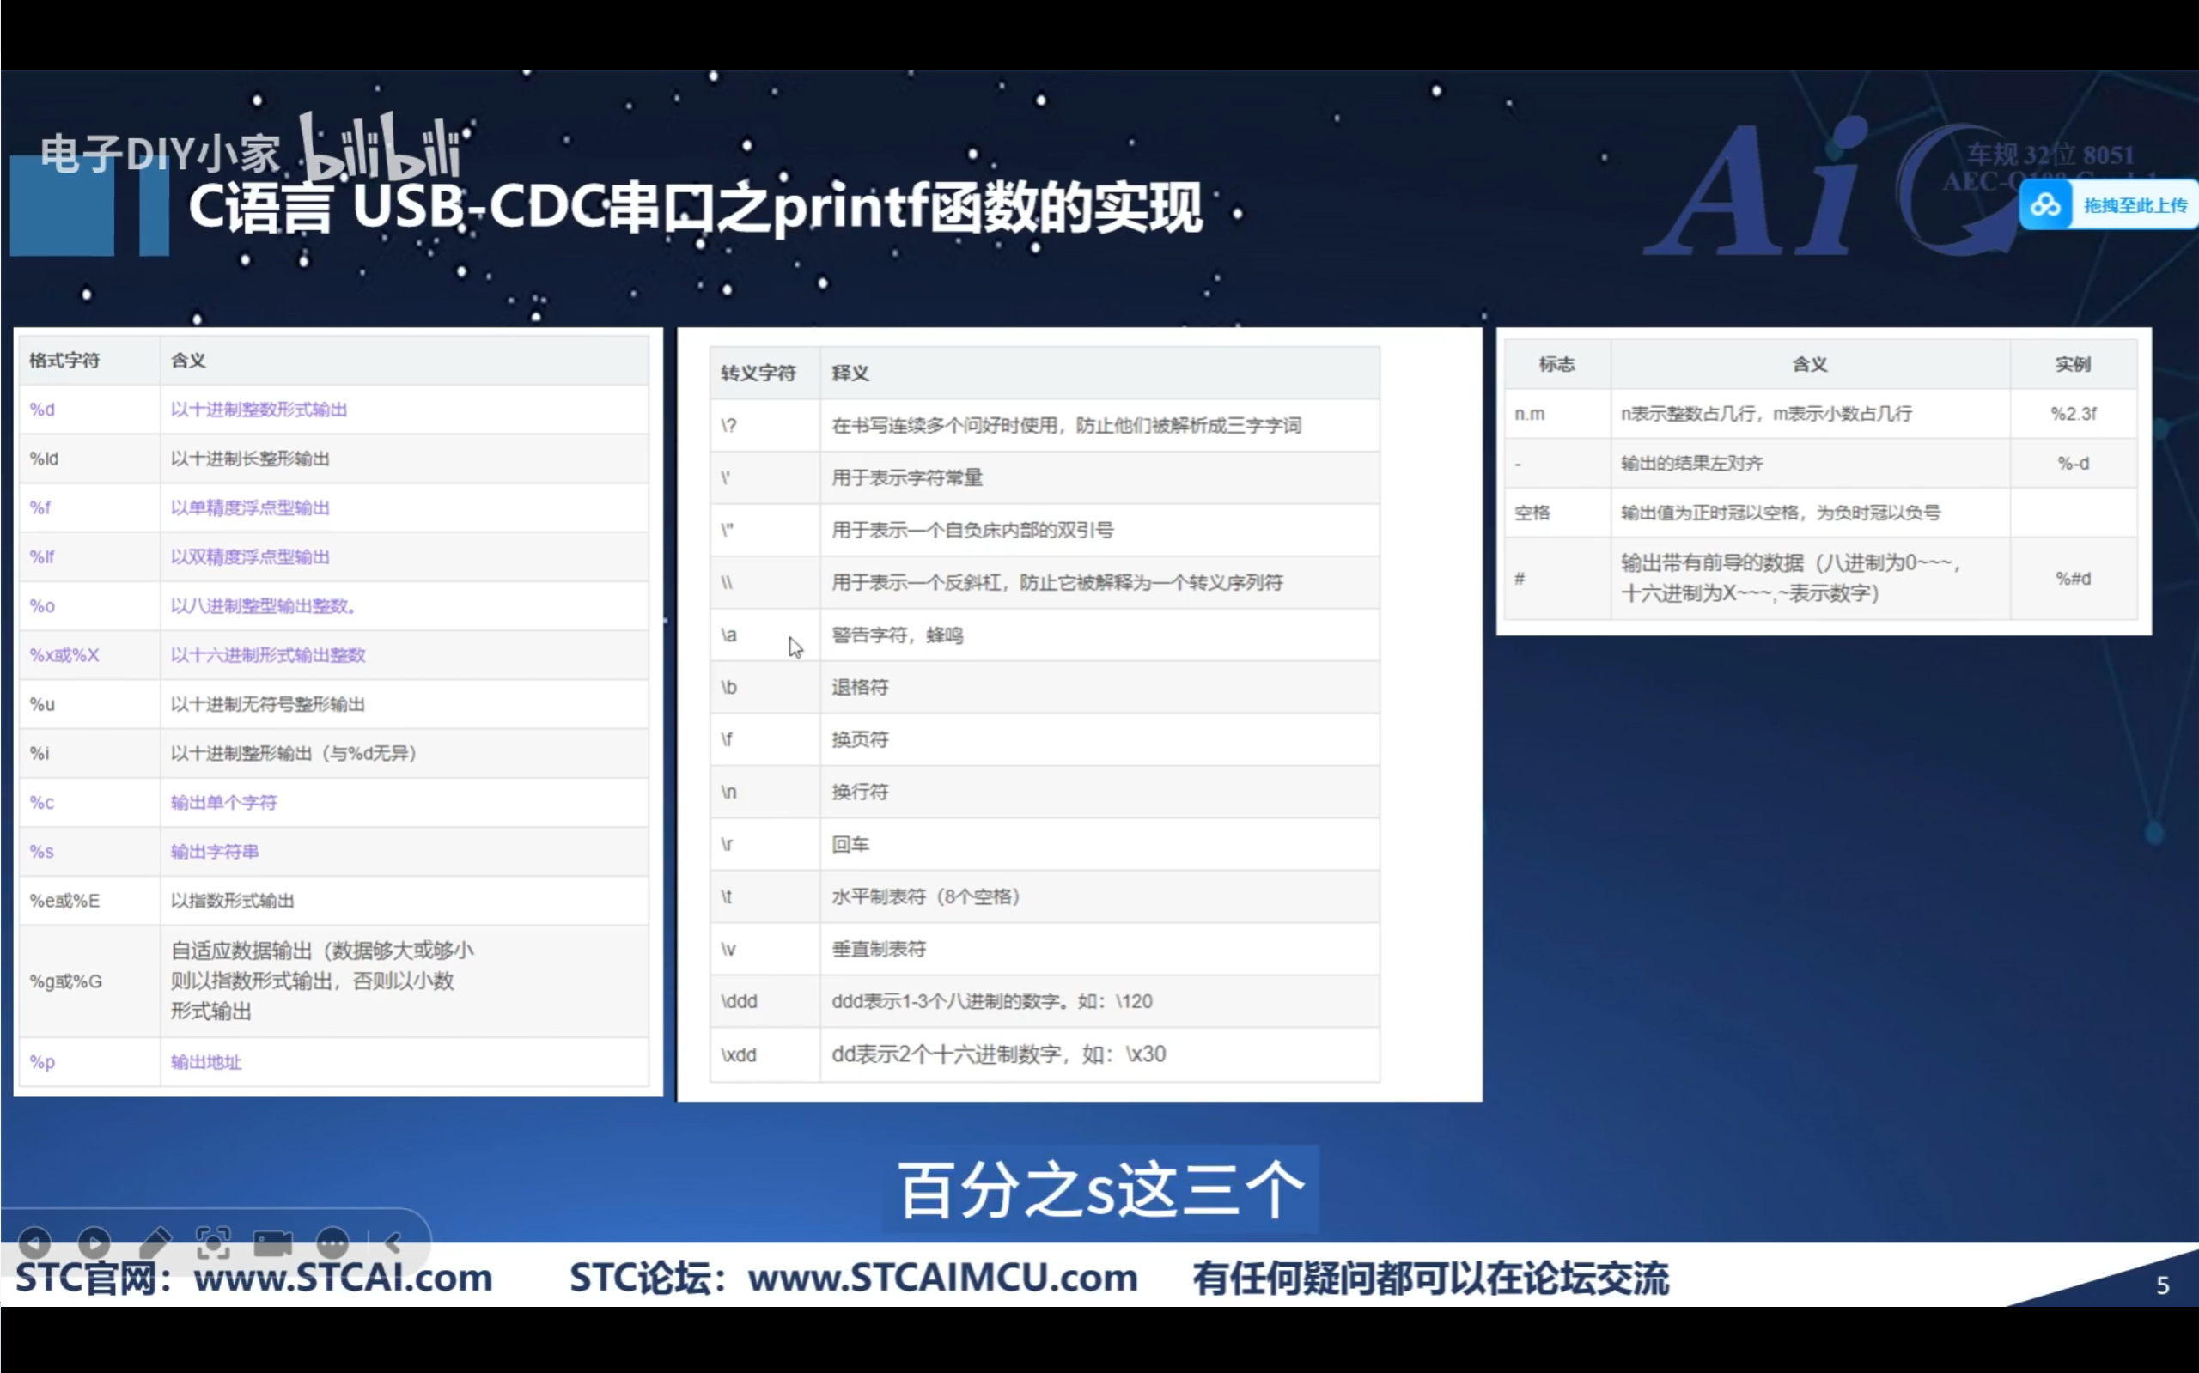The height and width of the screenshot is (1373, 2199).
Task: Open the three-dots more options menu
Action: tap(332, 1242)
